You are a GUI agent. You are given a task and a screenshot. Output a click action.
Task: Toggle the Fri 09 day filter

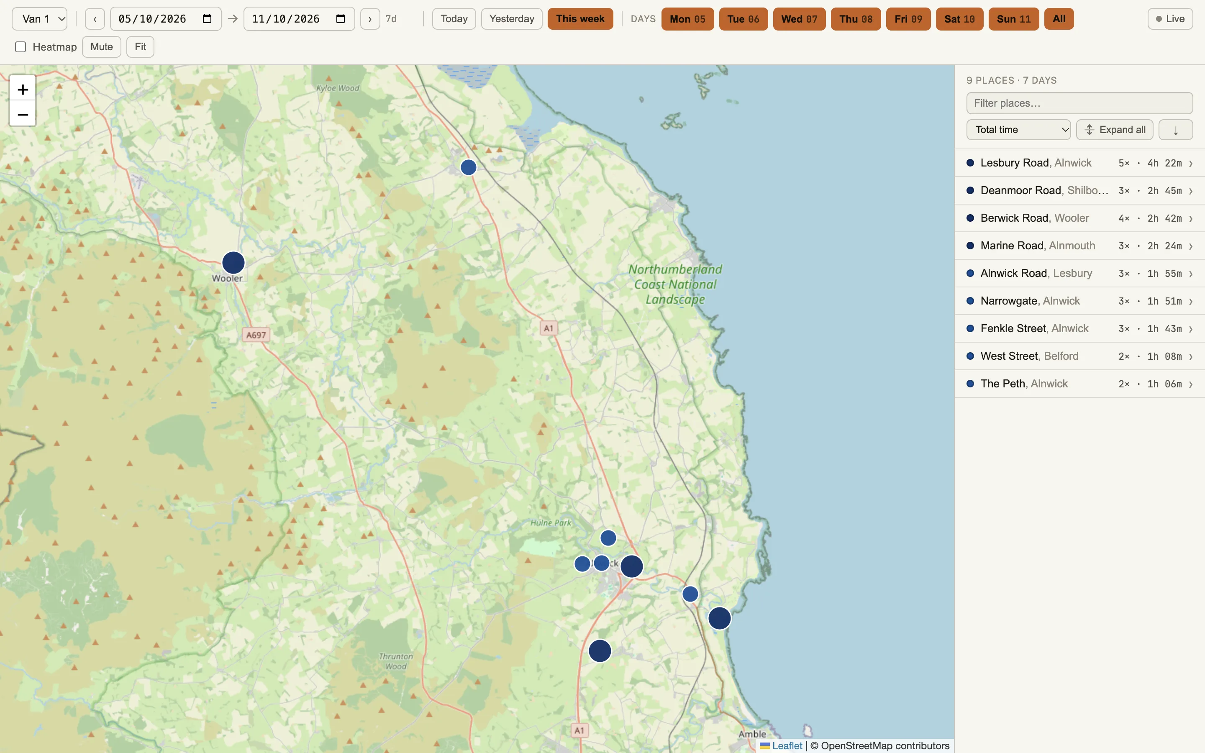[x=908, y=19]
